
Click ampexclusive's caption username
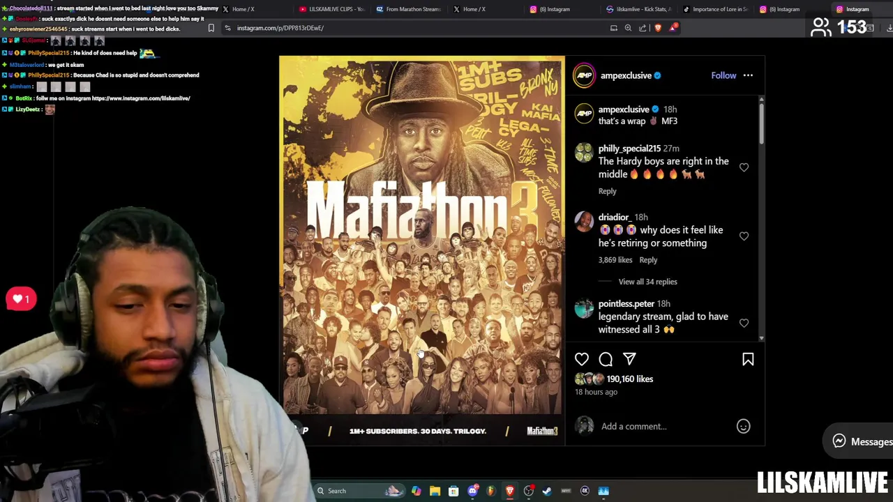624,109
